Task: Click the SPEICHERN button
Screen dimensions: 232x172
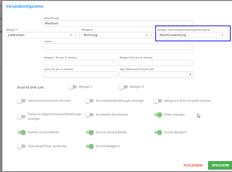Action: click(x=220, y=165)
